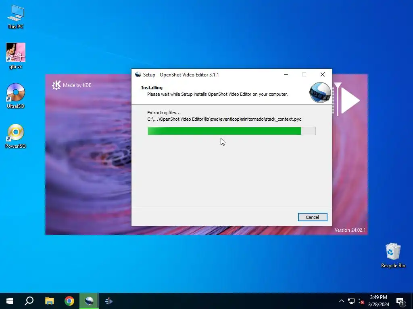Viewport: 413px width, 309px height.
Task: Select the Recycle Bin icon
Action: pos(393,255)
